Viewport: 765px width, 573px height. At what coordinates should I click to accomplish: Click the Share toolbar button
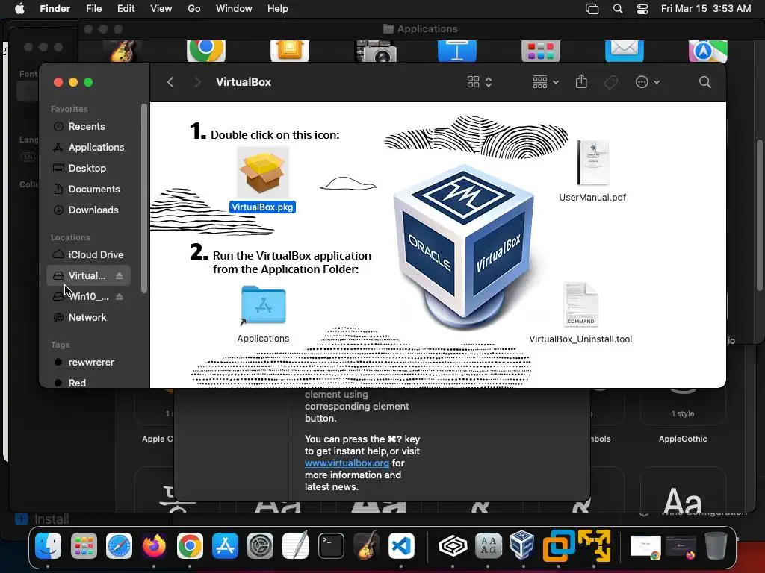[581, 81]
